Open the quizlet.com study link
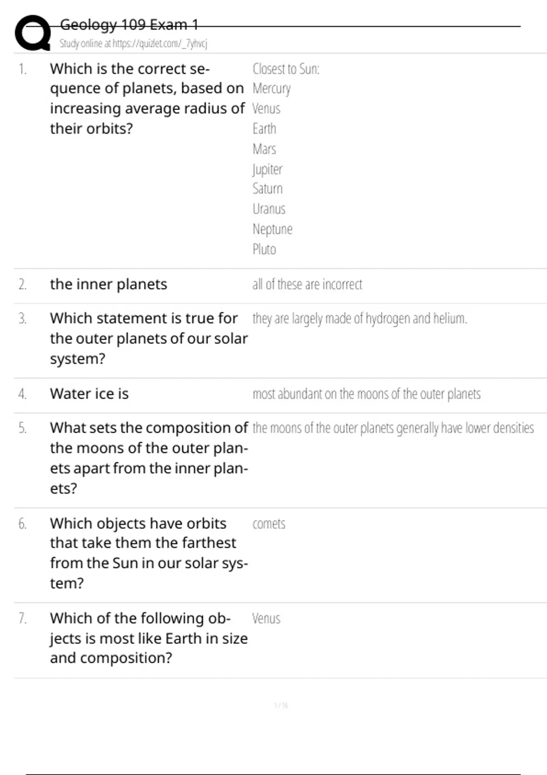 133,44
